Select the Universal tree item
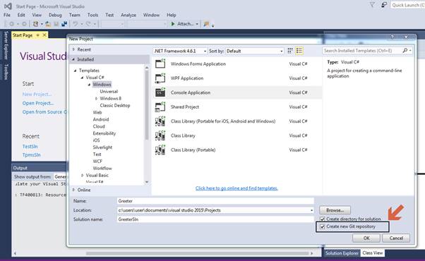The image size is (425, 261). coord(109,92)
